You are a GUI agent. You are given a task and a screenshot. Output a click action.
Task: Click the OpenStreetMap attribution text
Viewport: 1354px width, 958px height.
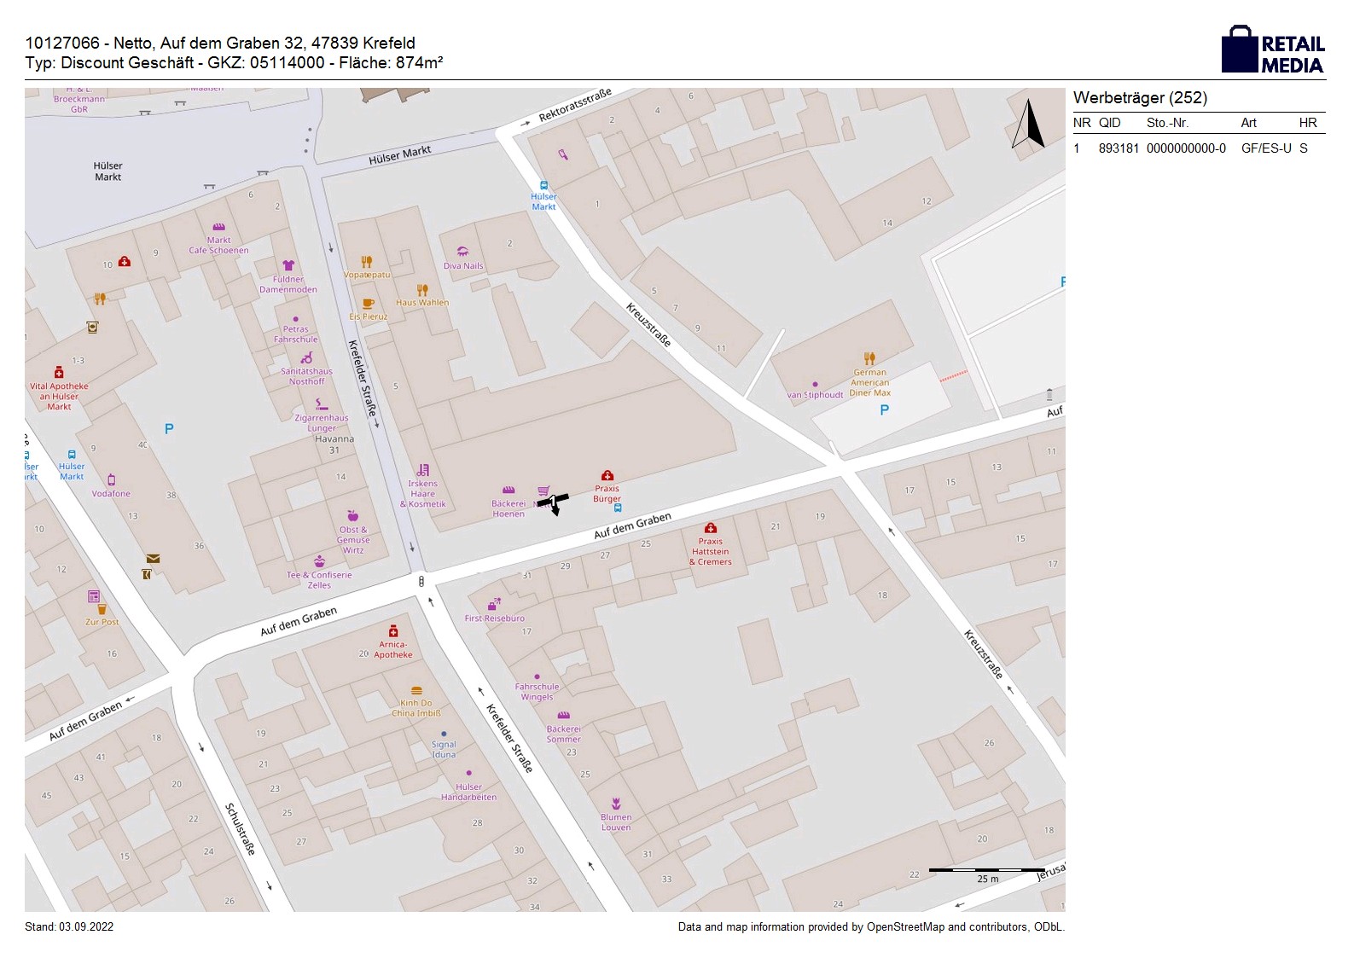(870, 927)
